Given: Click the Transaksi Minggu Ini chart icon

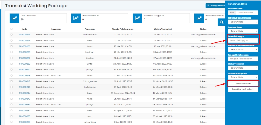Looking at the screenshot, I should click(138, 18).
